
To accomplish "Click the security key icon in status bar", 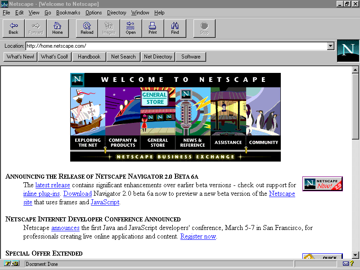I will [12, 264].
